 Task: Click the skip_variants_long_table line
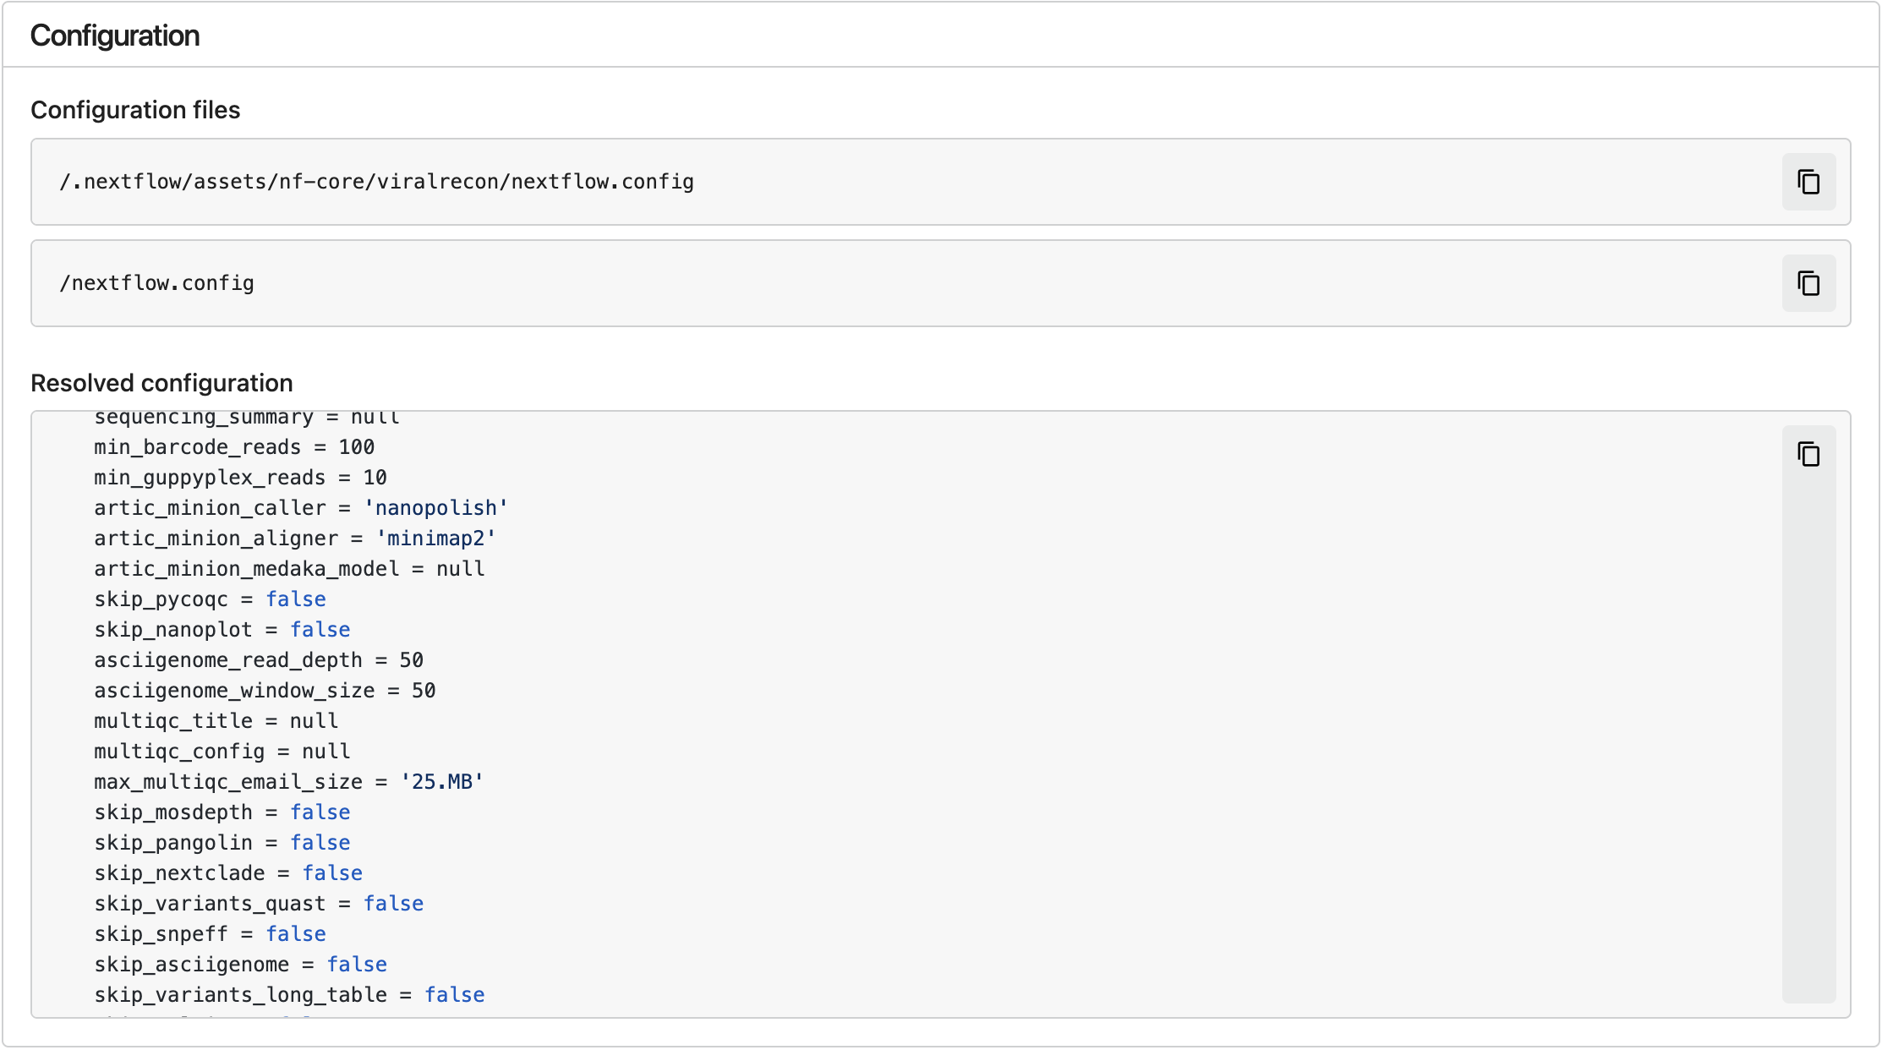point(289,995)
